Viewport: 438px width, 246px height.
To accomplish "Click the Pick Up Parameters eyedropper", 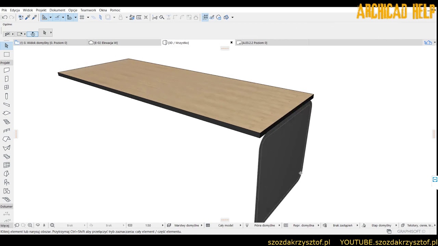I will 28,17.
